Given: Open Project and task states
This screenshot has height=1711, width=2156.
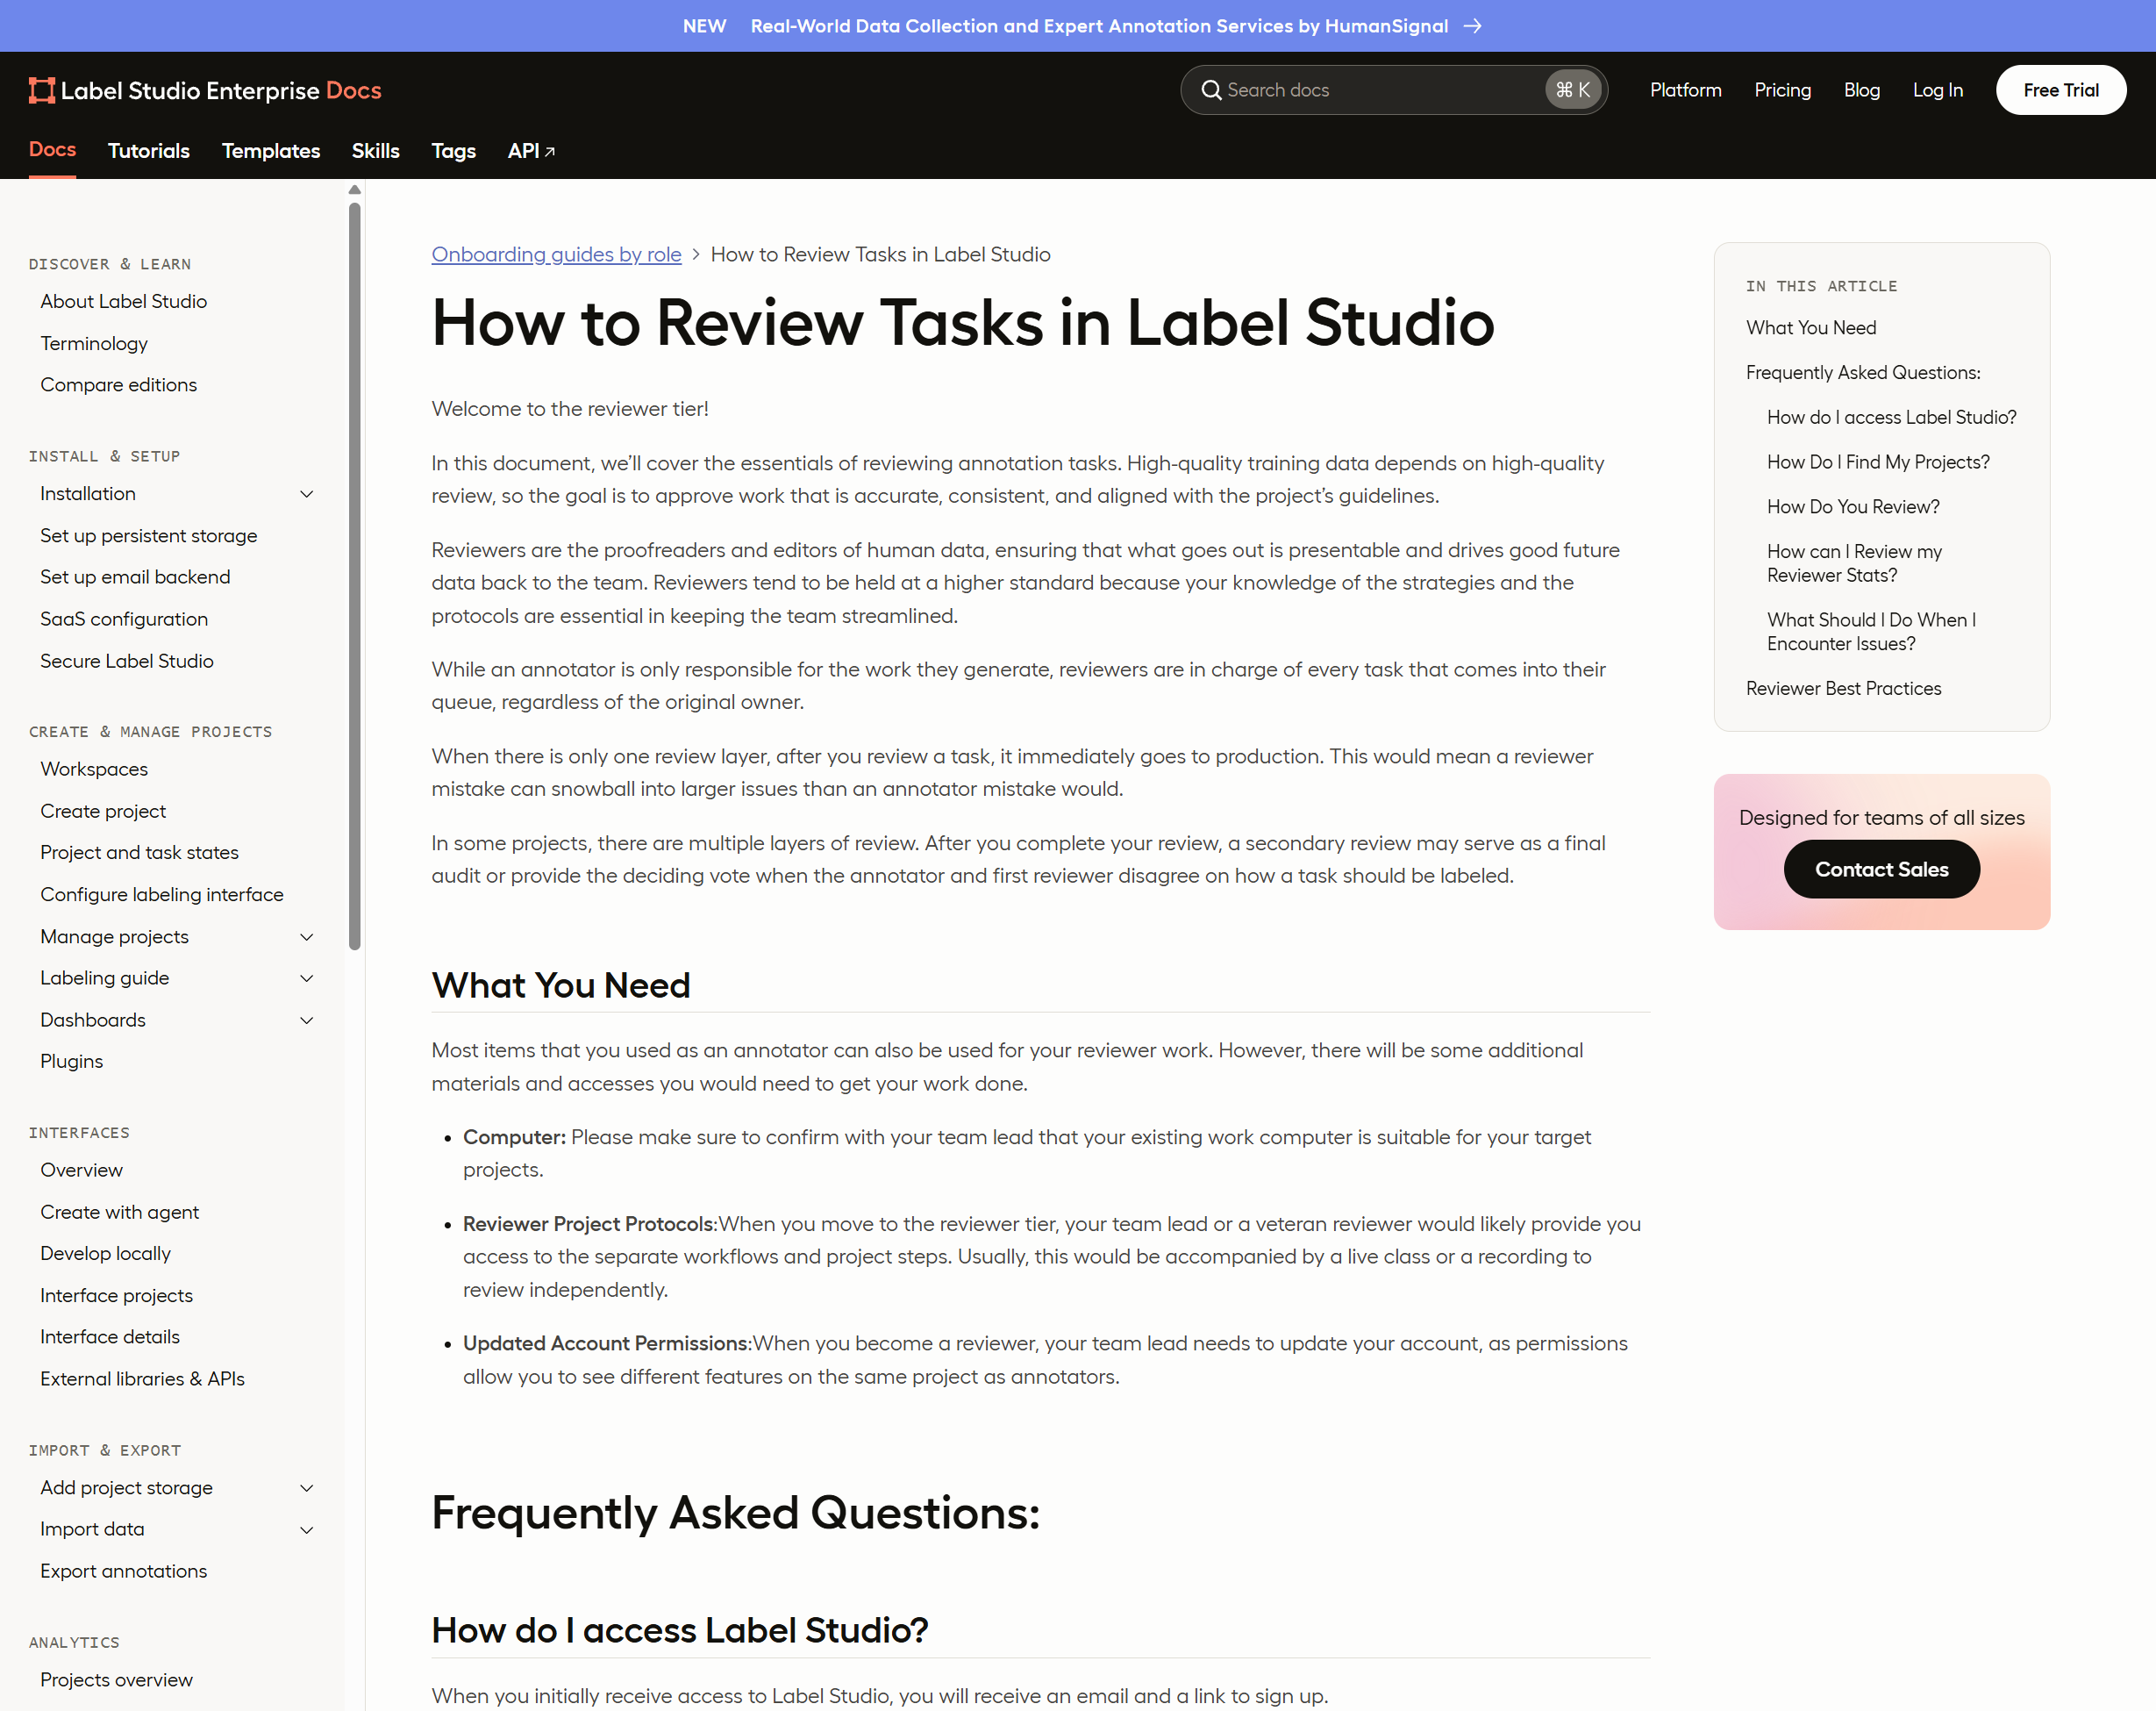Looking at the screenshot, I should [140, 853].
